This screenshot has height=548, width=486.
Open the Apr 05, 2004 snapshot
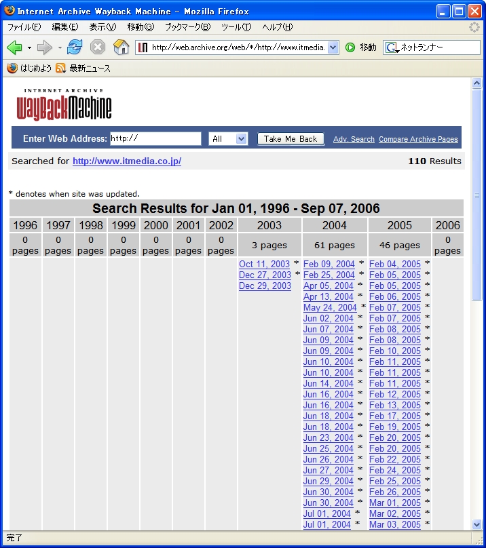click(329, 286)
